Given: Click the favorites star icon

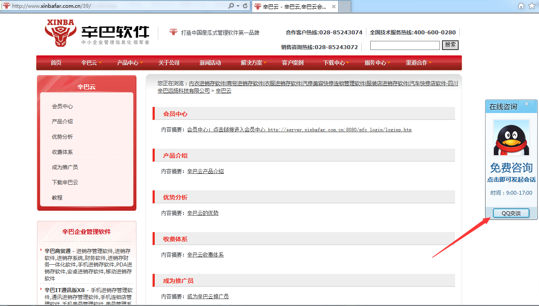Looking at the screenshot, I should pos(532,6).
